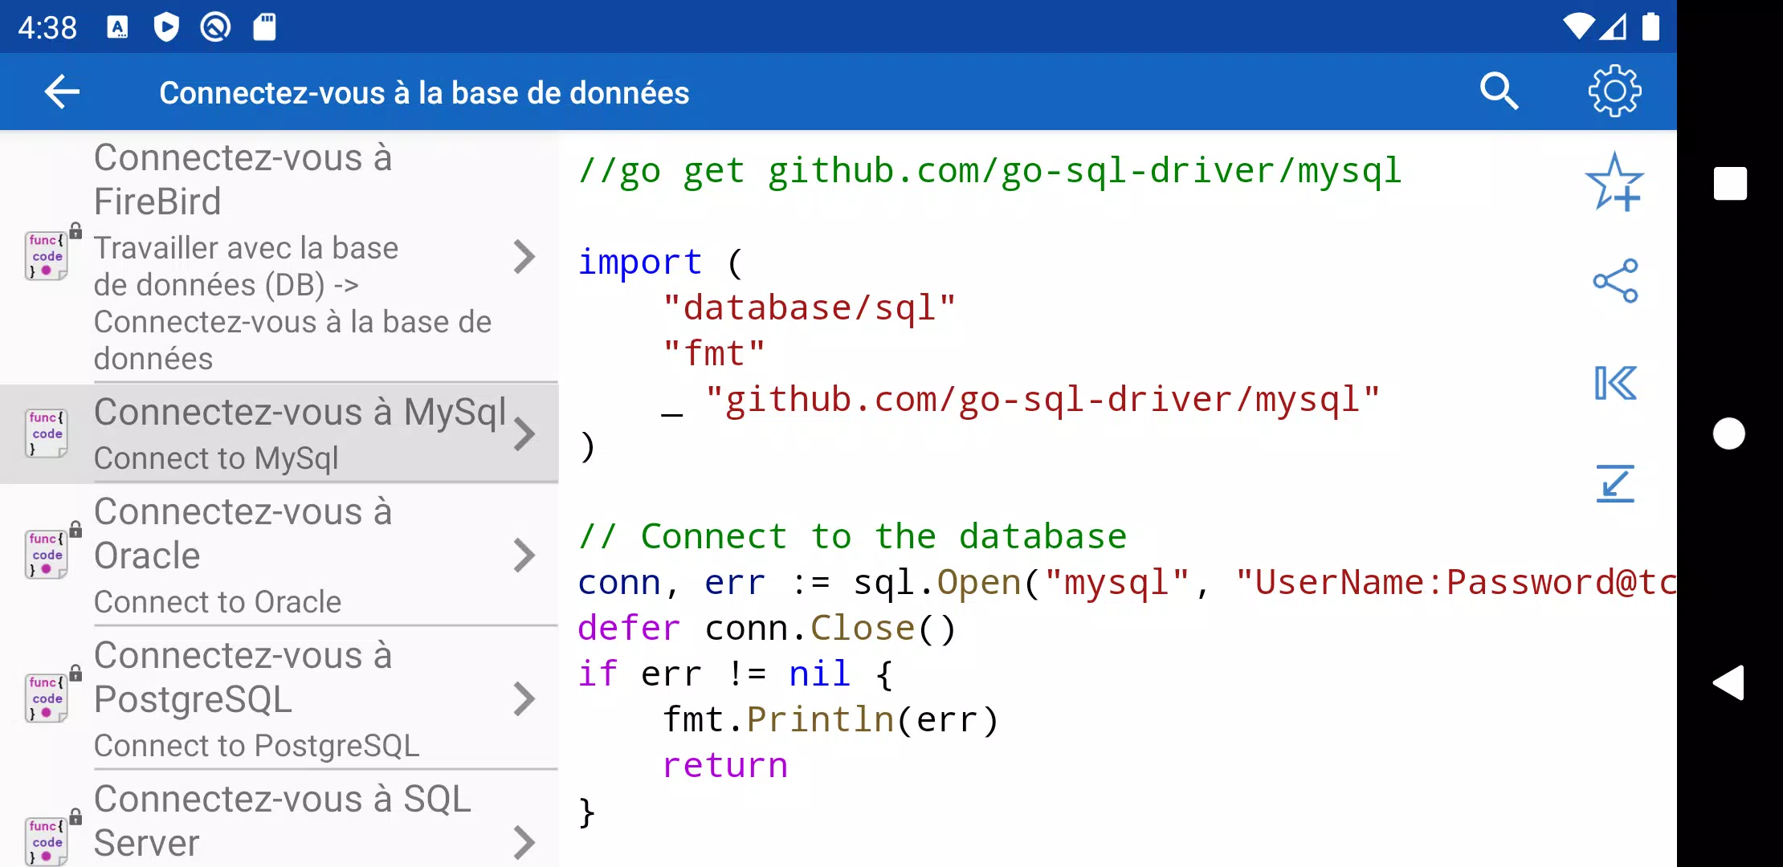Tap the sql.Open code line
Image resolution: width=1783 pixels, height=867 pixels.
click(1127, 583)
